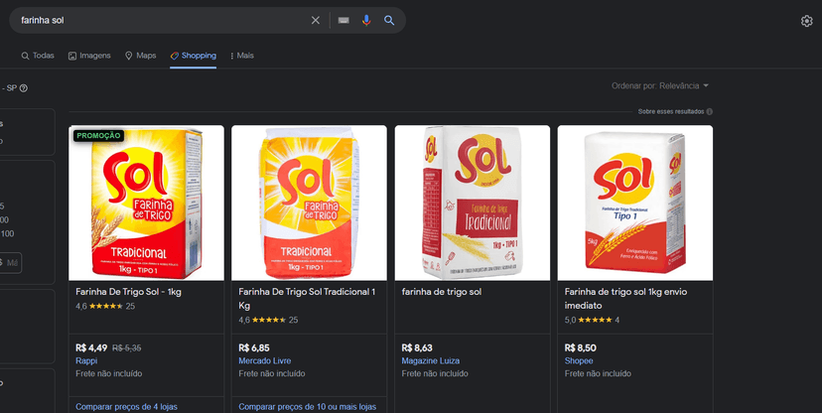
Task: Open the Mais menu
Action: [242, 56]
